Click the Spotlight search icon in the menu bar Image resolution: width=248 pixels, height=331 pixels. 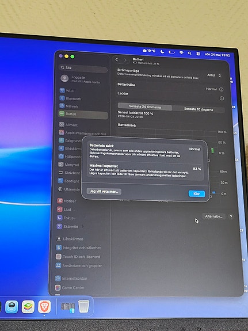(x=189, y=53)
